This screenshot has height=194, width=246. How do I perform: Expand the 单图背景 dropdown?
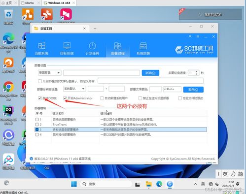coord(49,72)
